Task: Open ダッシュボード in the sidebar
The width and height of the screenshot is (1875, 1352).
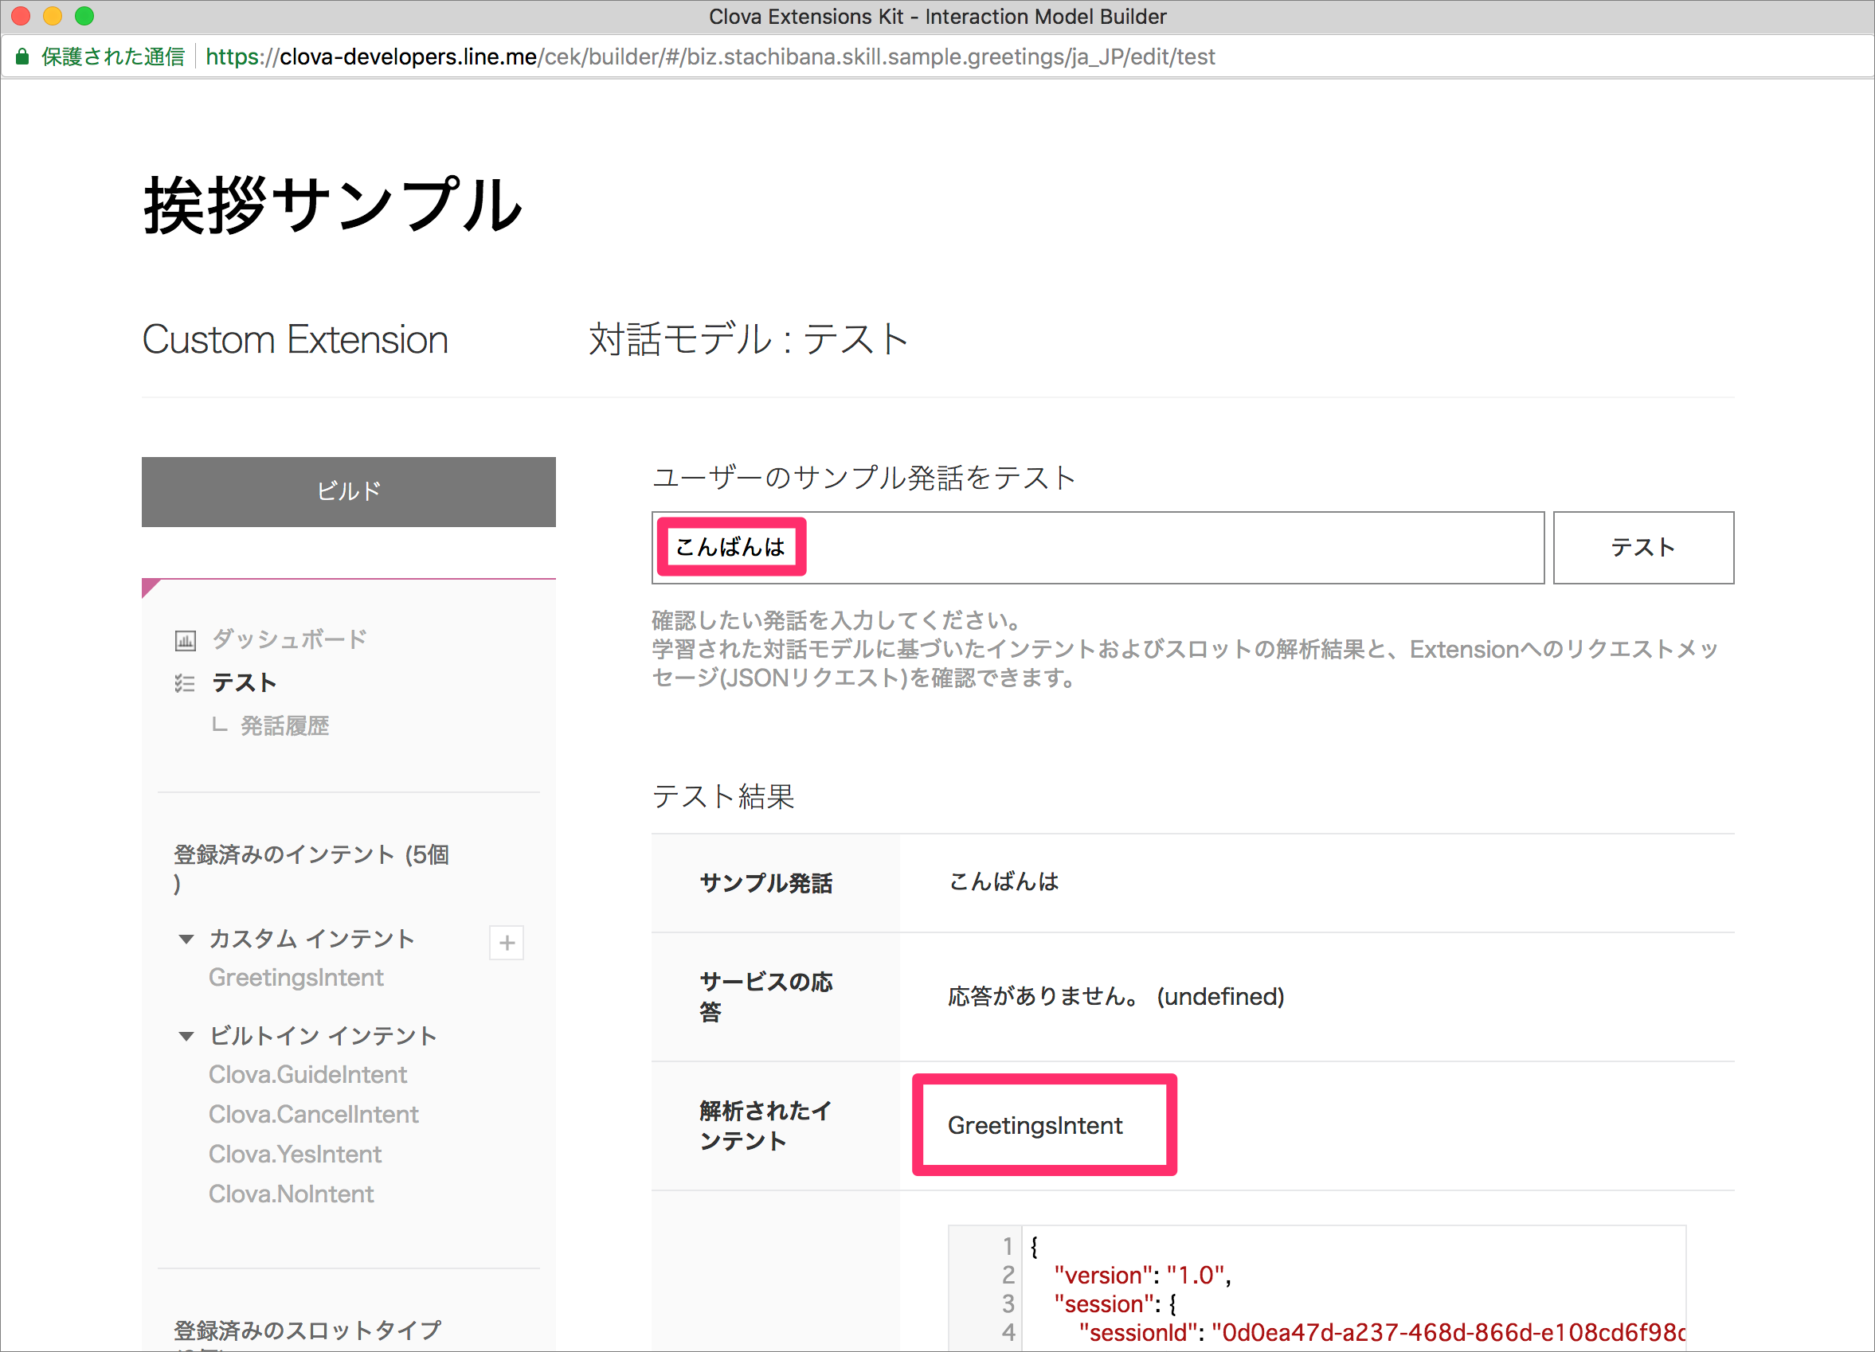Action: [x=289, y=639]
